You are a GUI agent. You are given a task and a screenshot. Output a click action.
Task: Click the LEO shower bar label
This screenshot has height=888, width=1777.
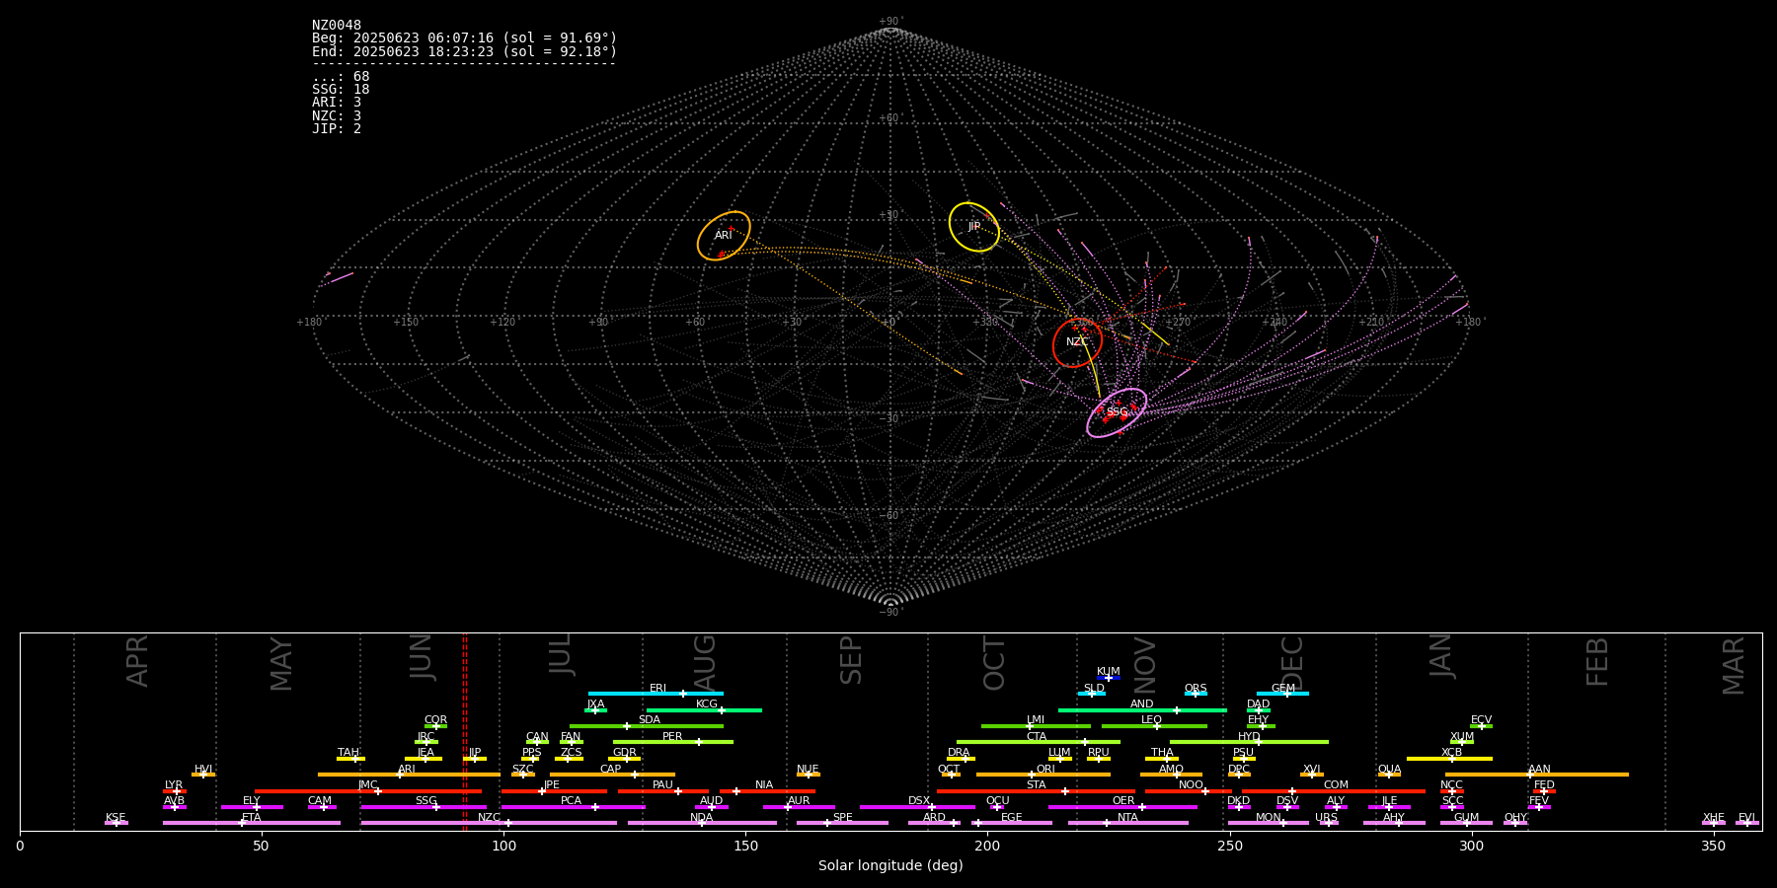[x=1152, y=720]
